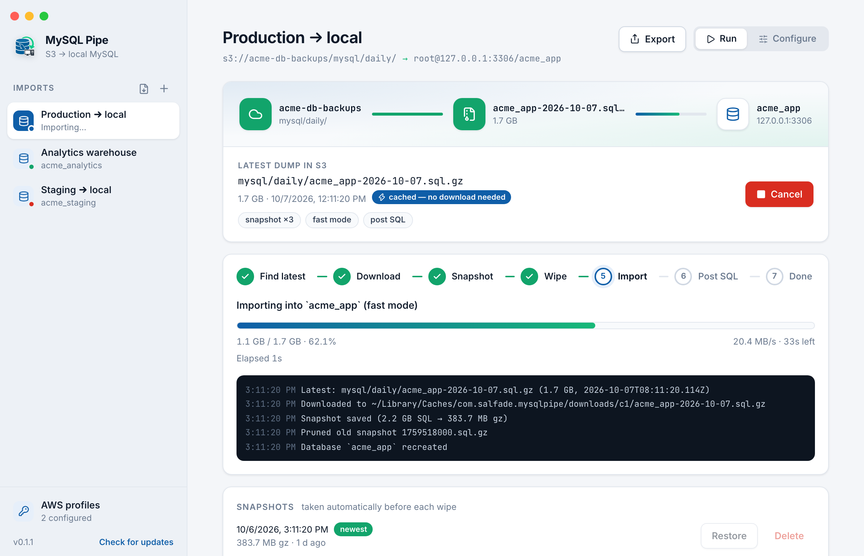864x556 pixels.
Task: Click the Analytics warehouse database icon
Action: 24,158
